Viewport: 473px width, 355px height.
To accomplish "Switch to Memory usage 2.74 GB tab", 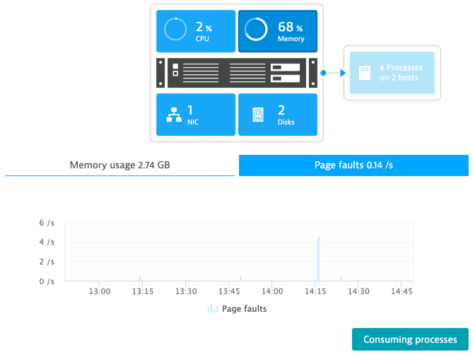I will click(119, 165).
